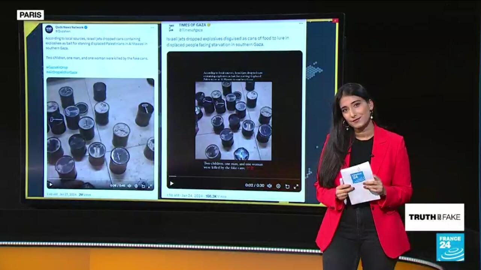Open the Quds News Network profile avatar
This screenshot has height=270, width=481.
pyautogui.click(x=49, y=29)
